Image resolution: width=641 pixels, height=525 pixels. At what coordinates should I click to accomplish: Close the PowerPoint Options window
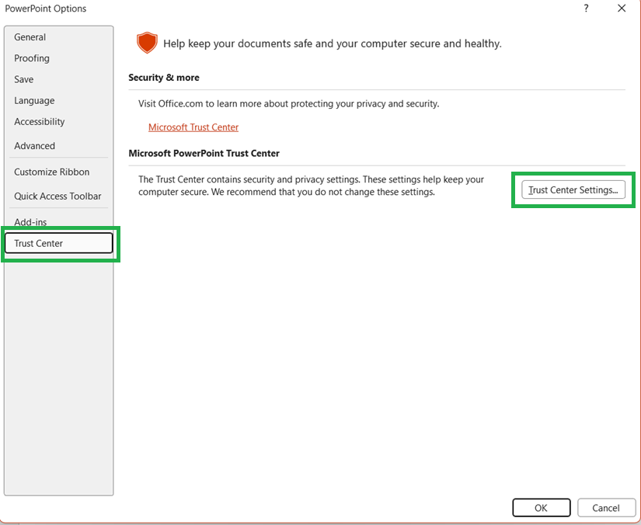point(622,9)
